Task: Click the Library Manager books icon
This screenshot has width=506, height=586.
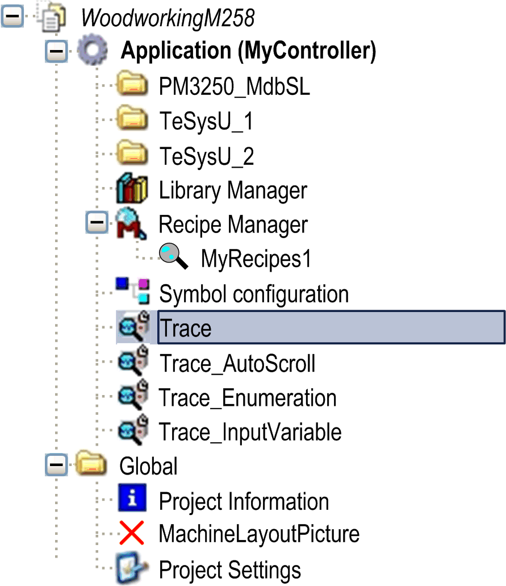Action: coord(132,190)
